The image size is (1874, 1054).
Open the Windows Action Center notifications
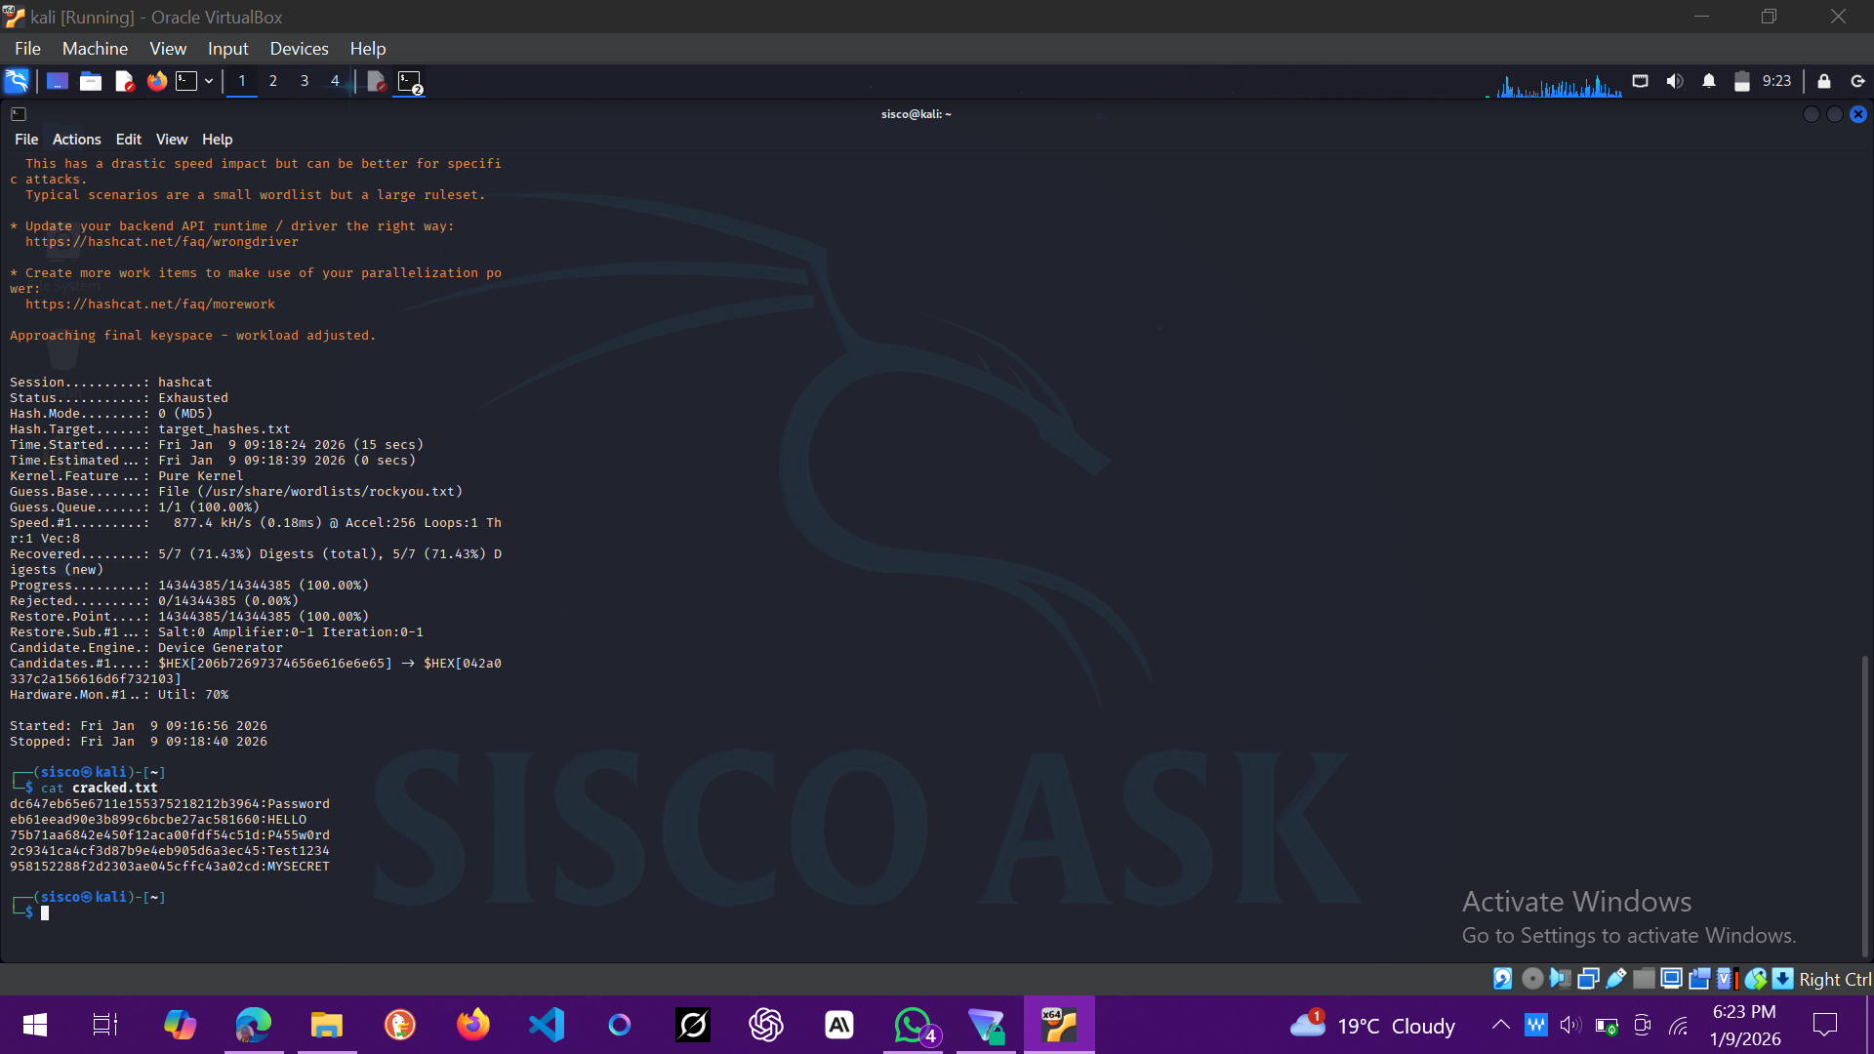coord(1824,1025)
